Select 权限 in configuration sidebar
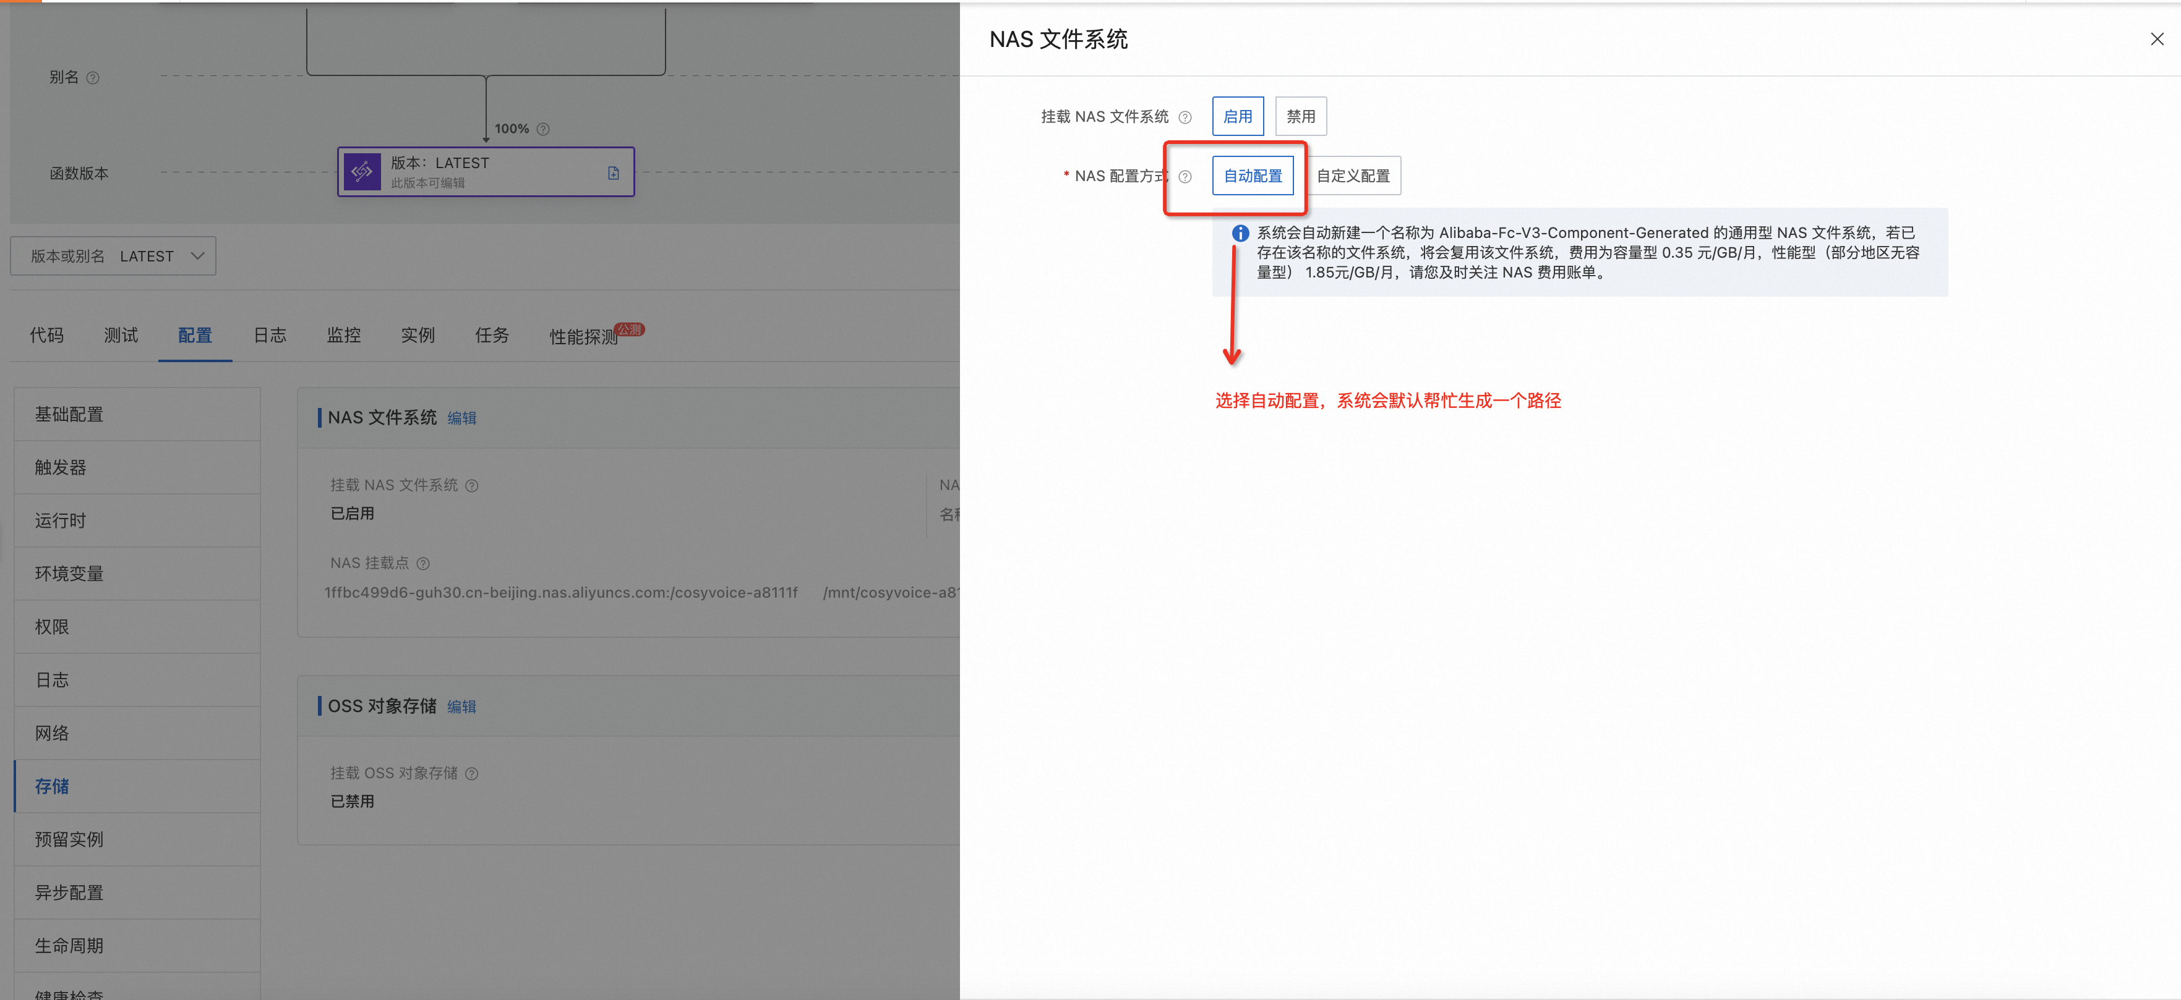This screenshot has width=2181, height=1000. pos(137,627)
